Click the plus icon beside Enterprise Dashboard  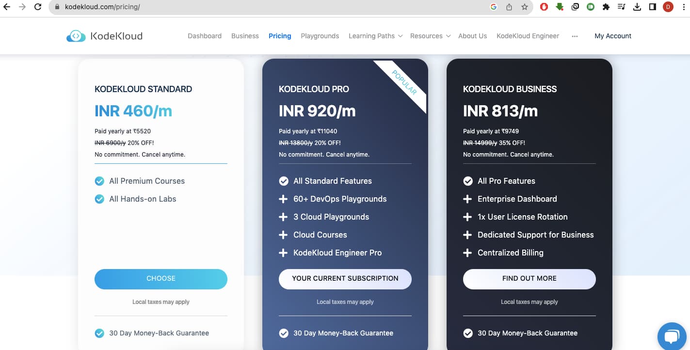[467, 199]
